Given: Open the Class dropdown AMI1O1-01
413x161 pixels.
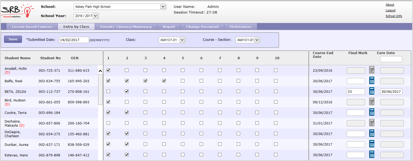Looking at the screenshot, I should point(182,40).
